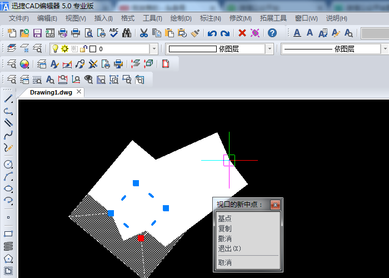Viewport: 389px width, 278px height.
Task: Delete selection with the red X icon
Action: tap(242, 33)
